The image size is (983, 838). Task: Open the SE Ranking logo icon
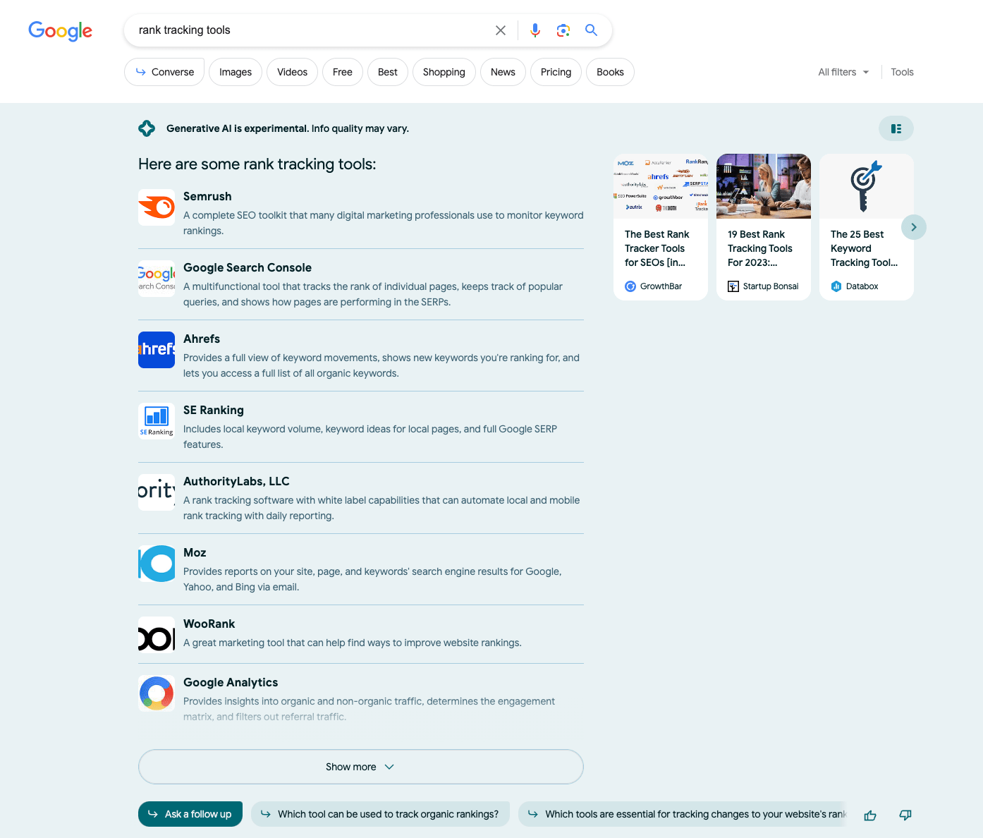click(157, 421)
